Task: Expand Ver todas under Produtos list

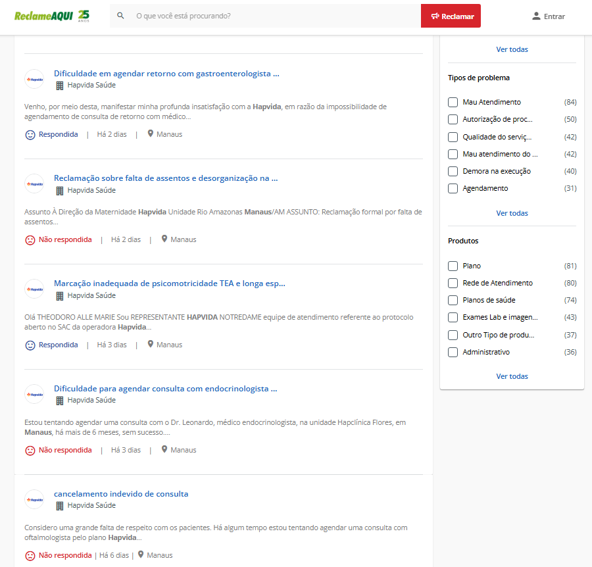Action: click(x=512, y=376)
